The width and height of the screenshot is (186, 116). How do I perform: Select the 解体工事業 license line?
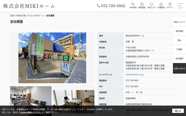[145, 69]
